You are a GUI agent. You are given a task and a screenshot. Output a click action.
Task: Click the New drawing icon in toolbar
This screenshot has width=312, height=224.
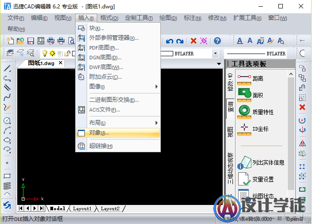pyautogui.click(x=10, y=41)
